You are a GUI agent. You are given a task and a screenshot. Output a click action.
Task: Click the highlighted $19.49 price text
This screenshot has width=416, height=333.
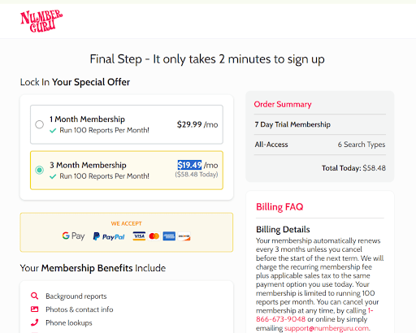point(189,165)
